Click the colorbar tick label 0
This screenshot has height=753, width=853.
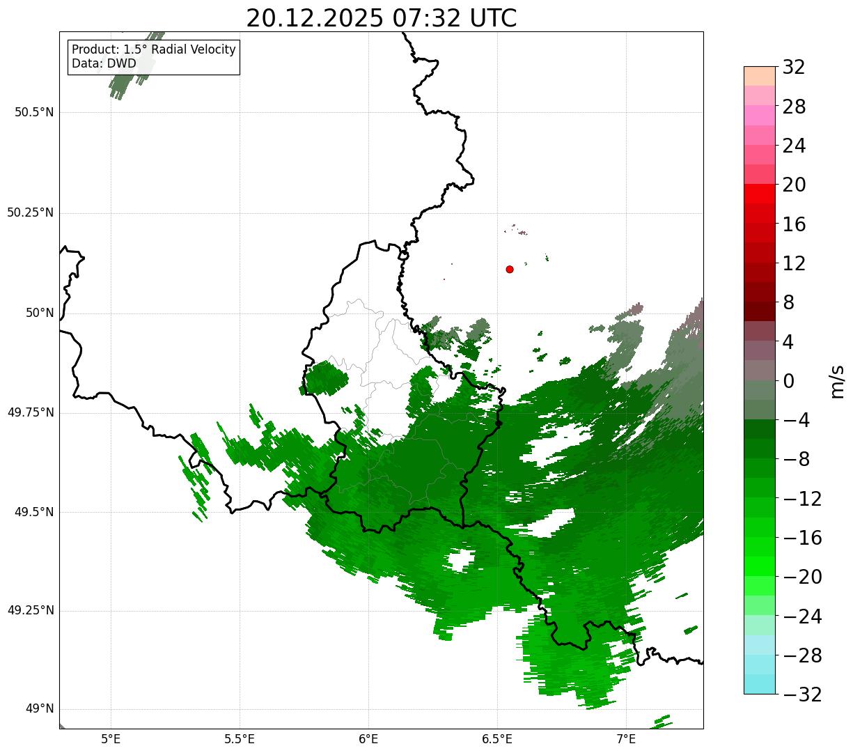(788, 380)
